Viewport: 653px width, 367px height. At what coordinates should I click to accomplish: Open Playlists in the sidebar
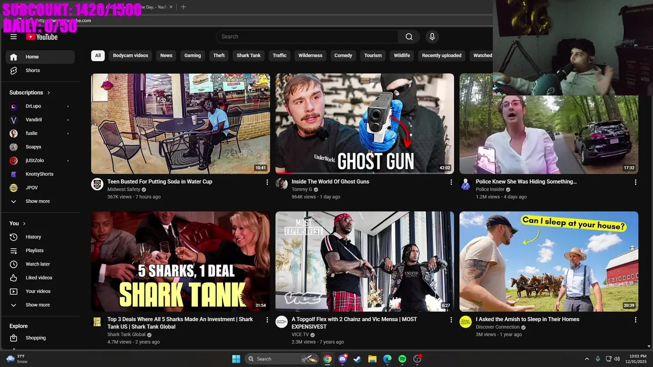[x=40, y=250]
